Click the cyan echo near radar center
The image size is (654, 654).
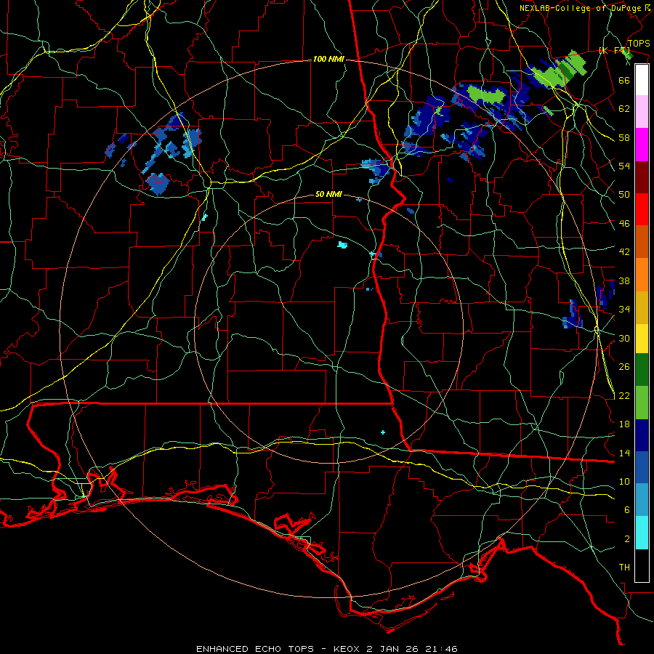342,245
